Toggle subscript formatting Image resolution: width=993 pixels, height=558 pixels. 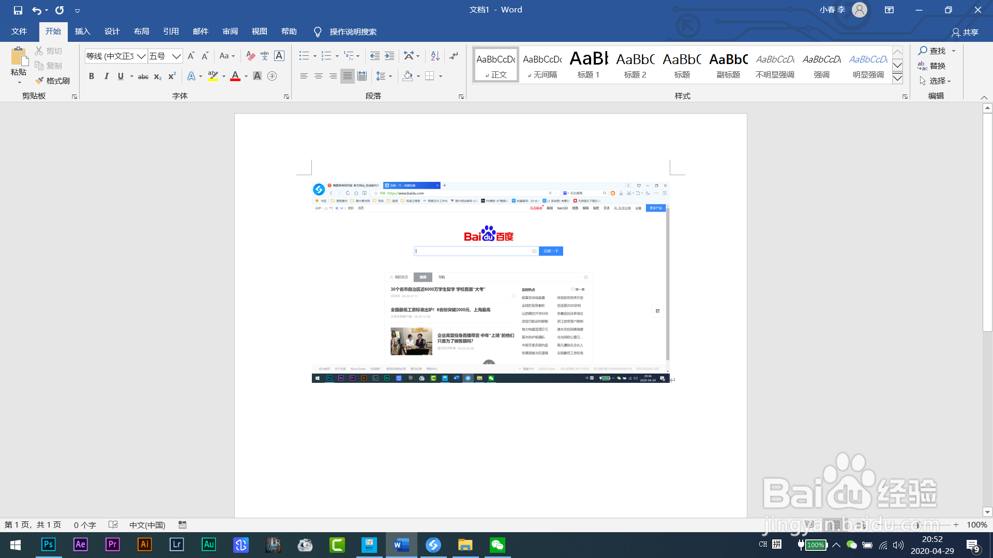(x=158, y=76)
